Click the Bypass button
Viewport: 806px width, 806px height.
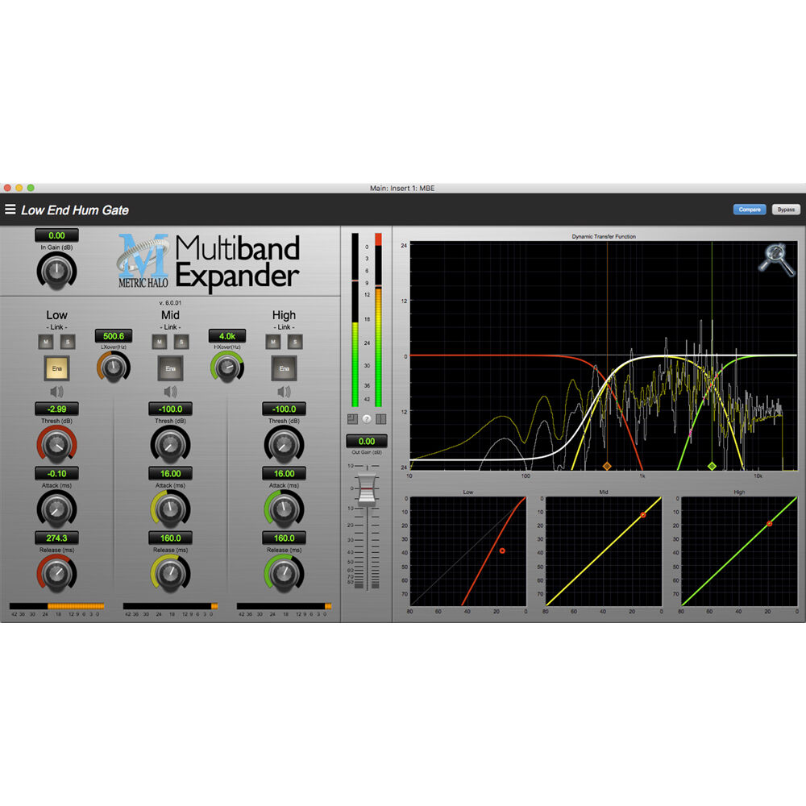click(x=785, y=210)
